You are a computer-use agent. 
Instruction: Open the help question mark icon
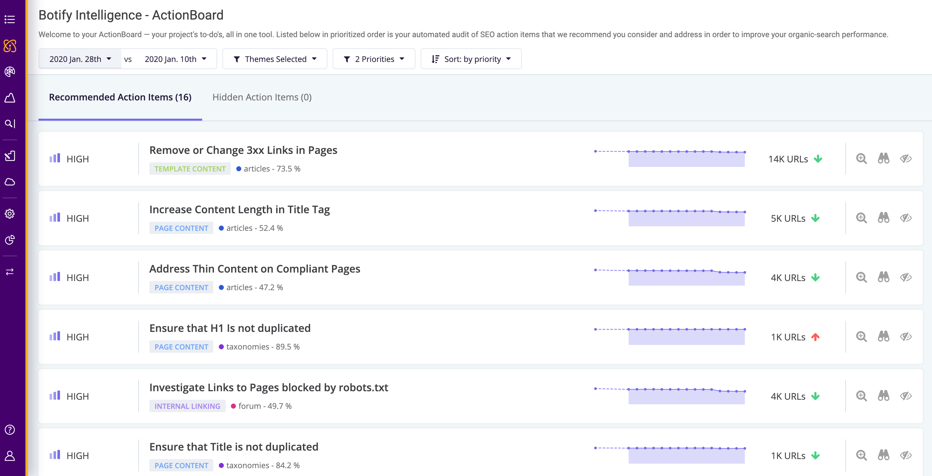coord(10,430)
